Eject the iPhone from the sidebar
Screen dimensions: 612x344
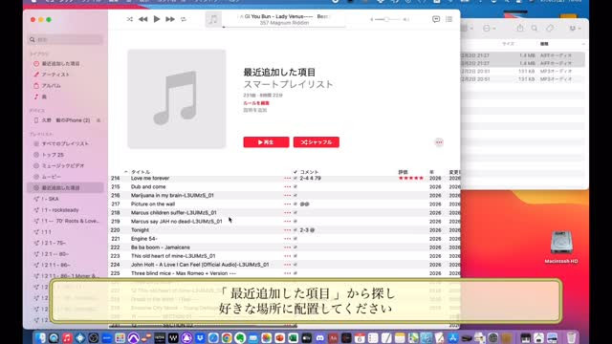click(98, 120)
